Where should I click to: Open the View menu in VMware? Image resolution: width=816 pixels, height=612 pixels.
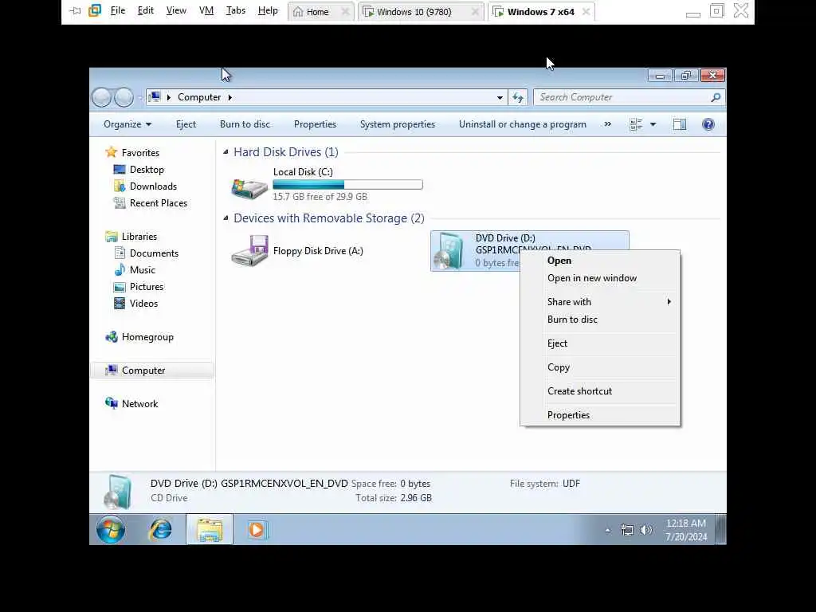176,10
